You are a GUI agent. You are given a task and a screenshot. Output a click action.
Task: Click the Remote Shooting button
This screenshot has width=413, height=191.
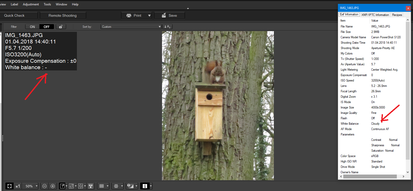(62, 16)
